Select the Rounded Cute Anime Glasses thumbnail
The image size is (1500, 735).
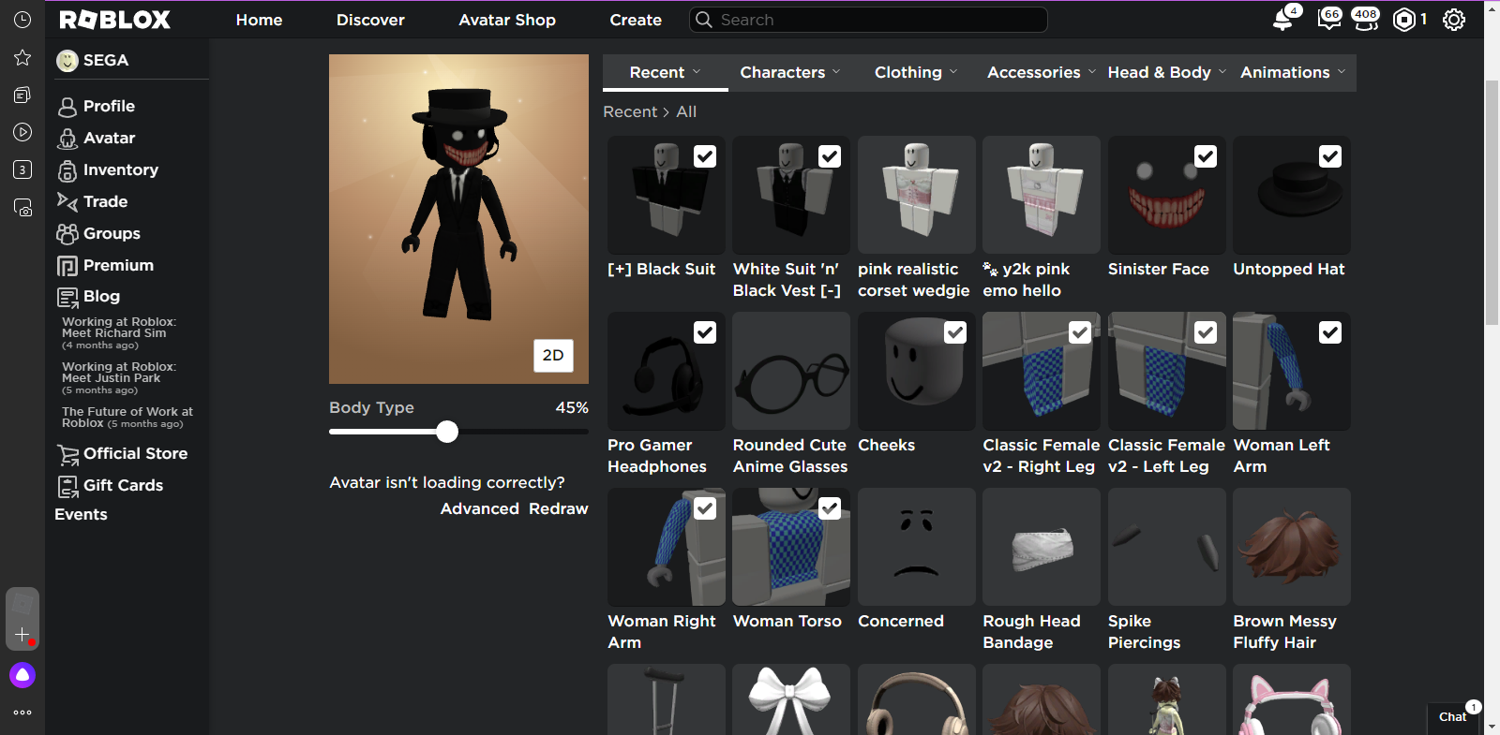click(x=791, y=371)
